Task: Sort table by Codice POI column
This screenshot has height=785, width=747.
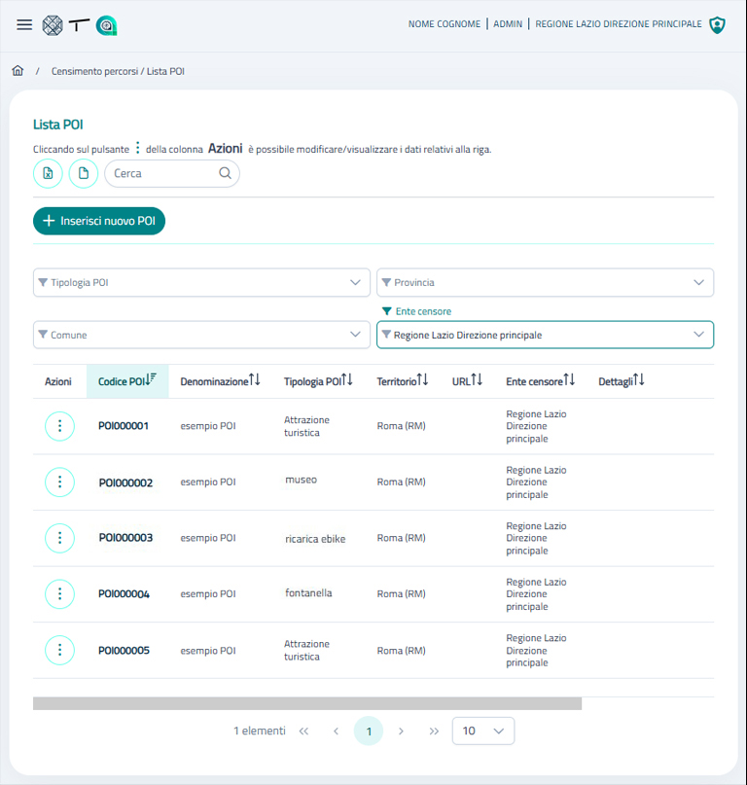Action: (x=127, y=381)
